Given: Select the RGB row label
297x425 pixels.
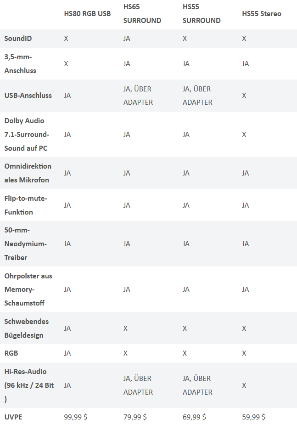Looking at the screenshot, I should tap(11, 353).
